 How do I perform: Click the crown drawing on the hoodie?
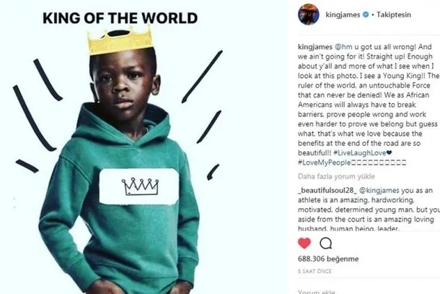click(140, 186)
